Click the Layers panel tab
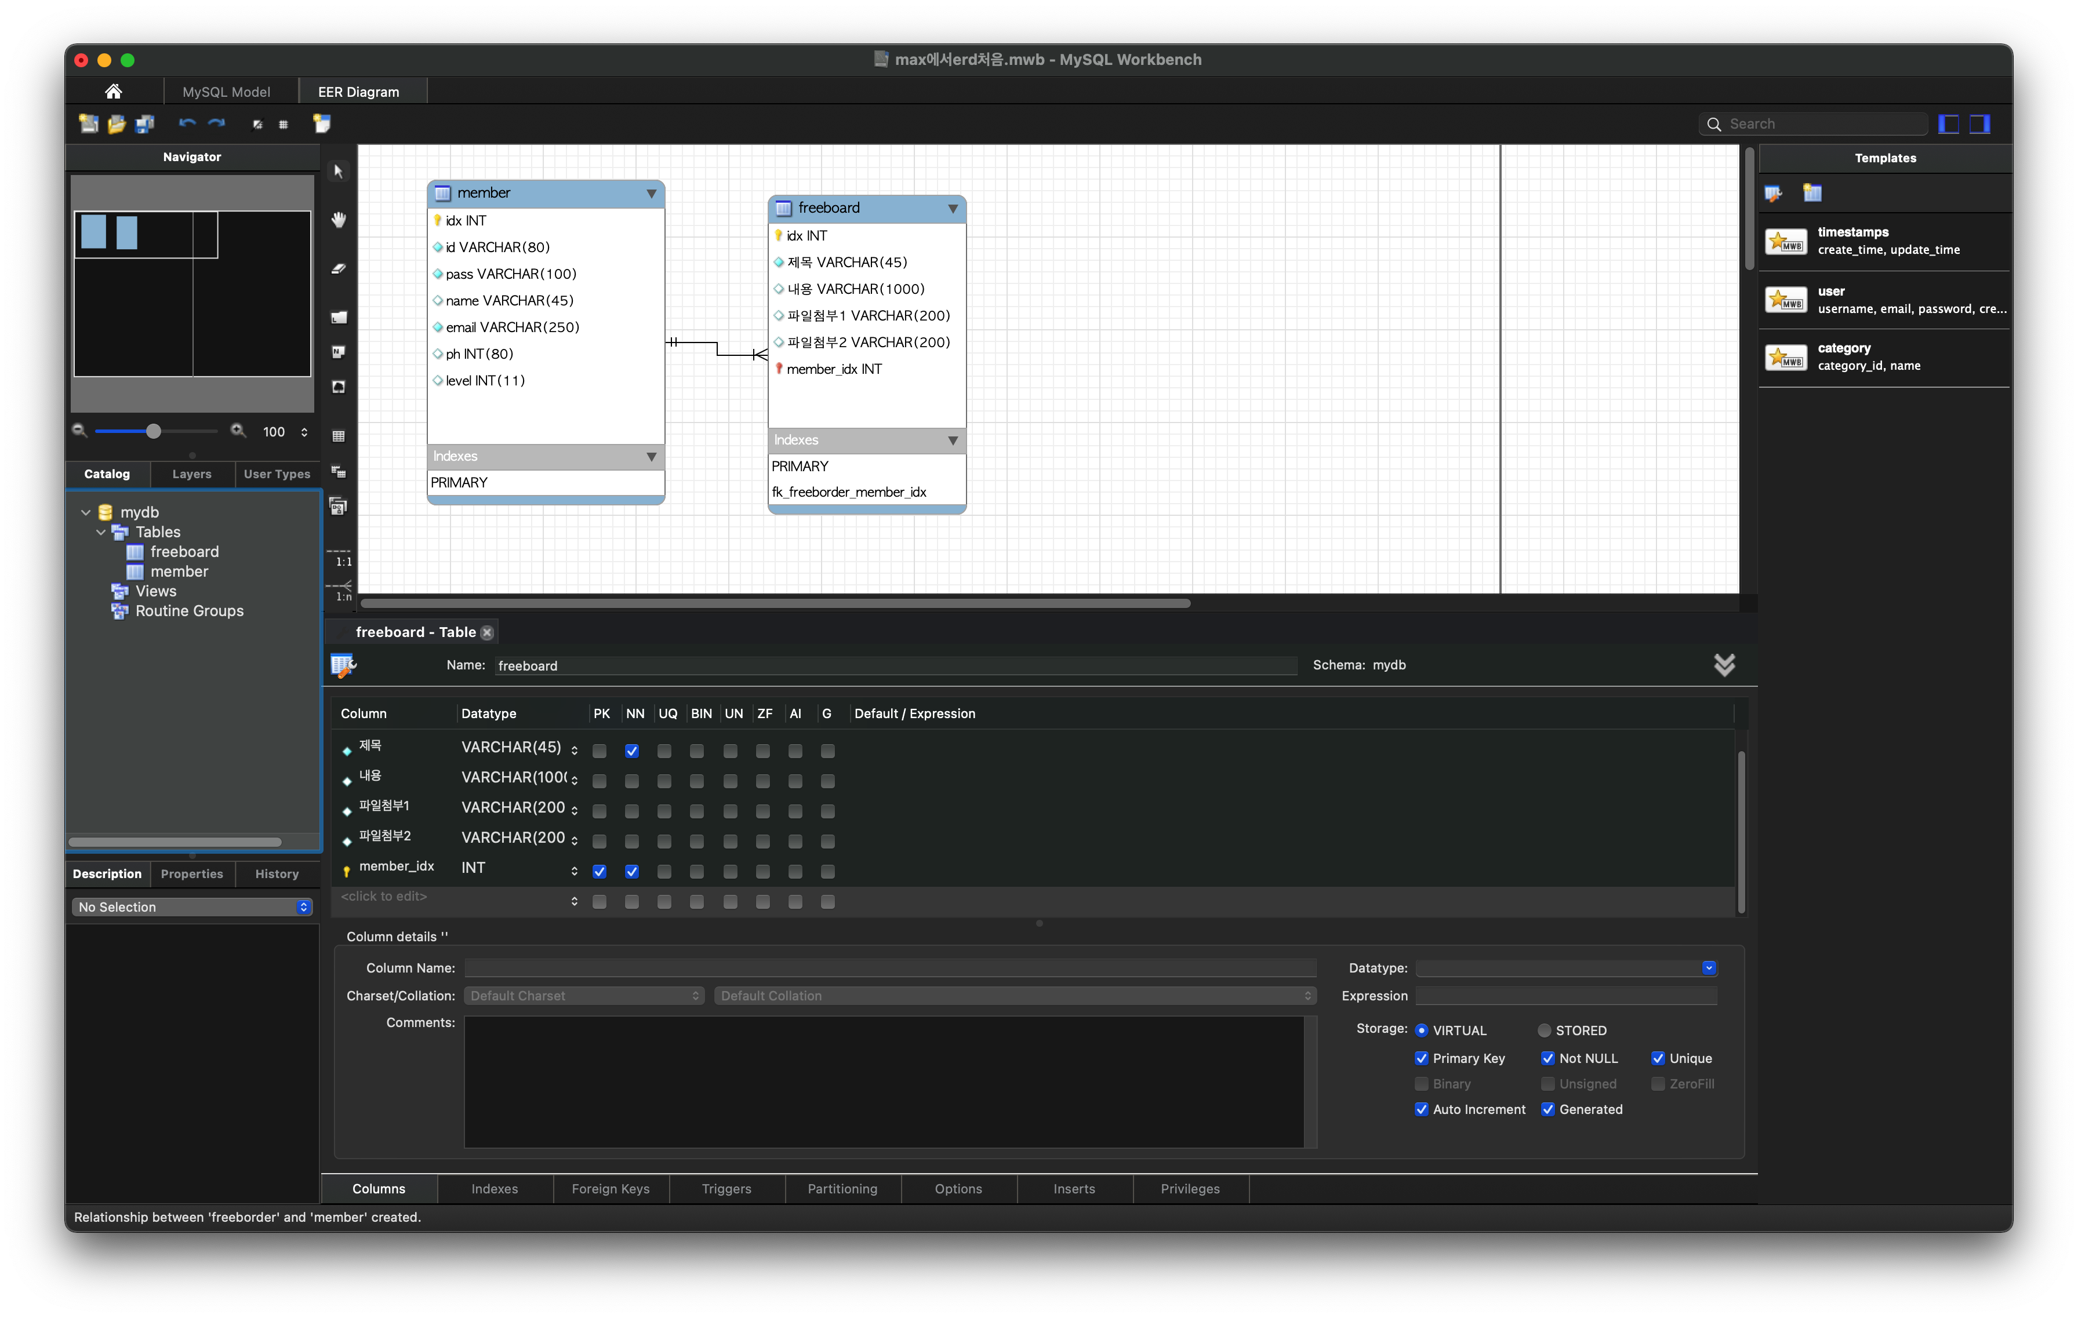 coord(191,474)
